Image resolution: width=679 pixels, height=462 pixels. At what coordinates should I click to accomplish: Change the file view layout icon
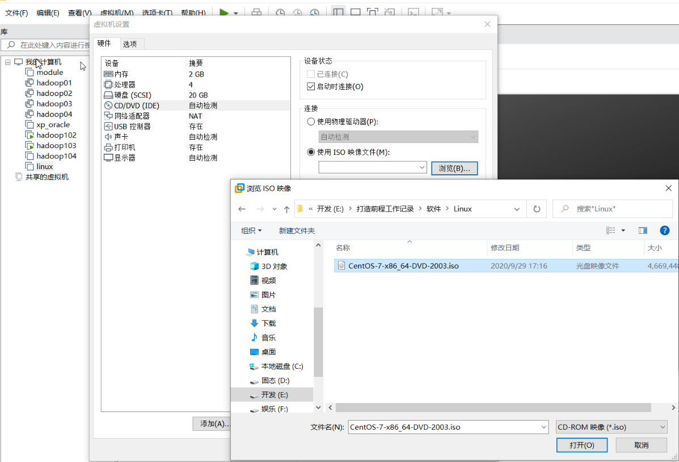(x=610, y=230)
